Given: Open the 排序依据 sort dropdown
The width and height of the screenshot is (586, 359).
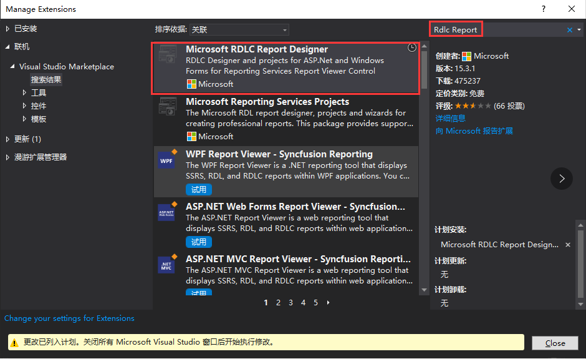Looking at the screenshot, I should coord(239,29).
